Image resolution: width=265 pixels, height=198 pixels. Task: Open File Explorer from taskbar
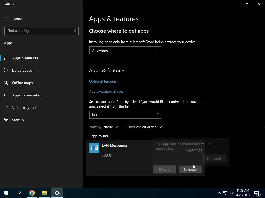coord(45,193)
